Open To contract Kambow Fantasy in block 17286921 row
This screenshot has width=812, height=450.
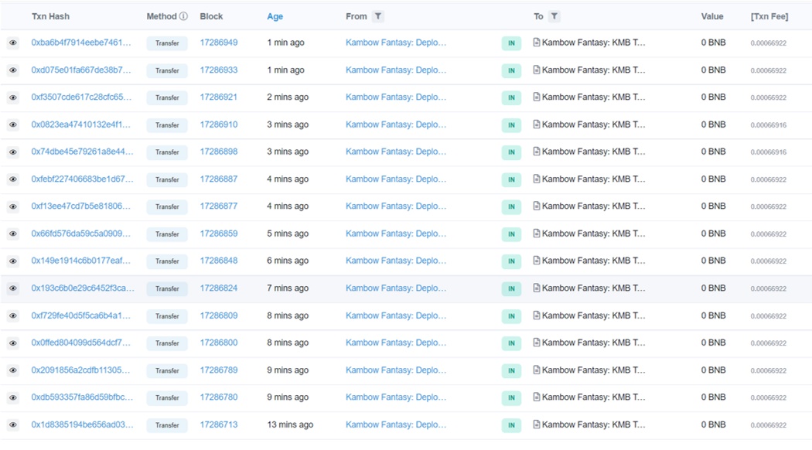click(593, 97)
